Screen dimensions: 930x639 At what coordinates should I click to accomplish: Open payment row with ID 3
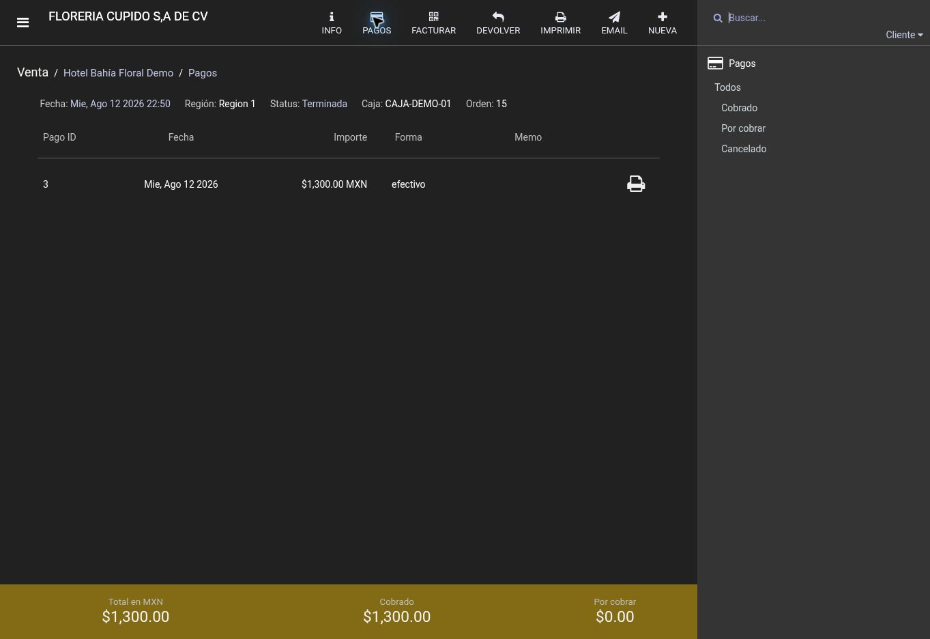(348, 184)
